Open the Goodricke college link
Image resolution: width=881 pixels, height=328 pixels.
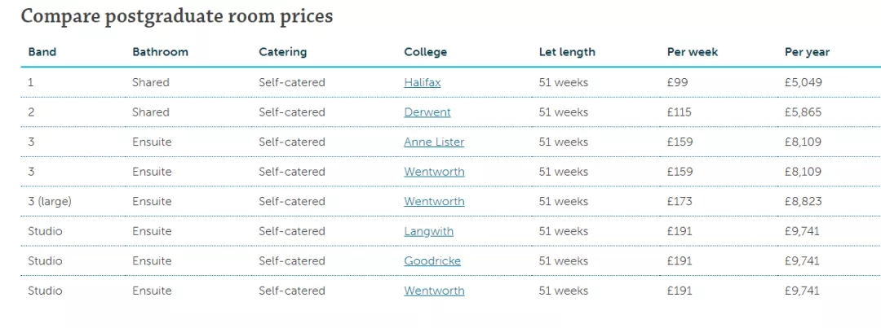(432, 260)
